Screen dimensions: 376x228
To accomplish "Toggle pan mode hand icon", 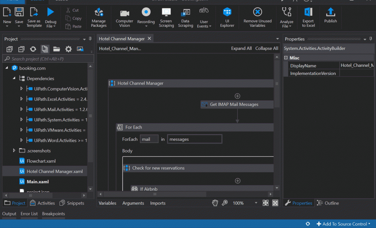I will (x=215, y=203).
